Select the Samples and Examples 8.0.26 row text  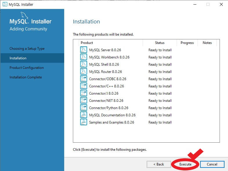(x=112, y=122)
